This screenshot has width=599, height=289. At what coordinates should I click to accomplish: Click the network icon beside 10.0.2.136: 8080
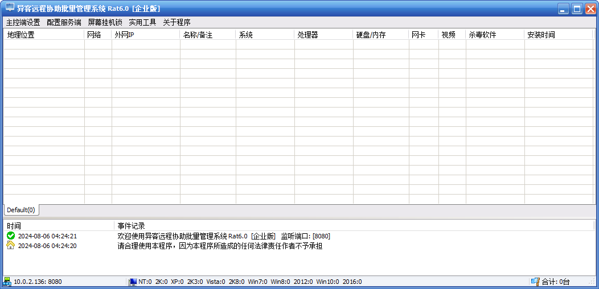pyautogui.click(x=7, y=281)
